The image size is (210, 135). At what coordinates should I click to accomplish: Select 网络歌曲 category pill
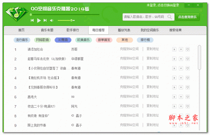click(x=42, y=40)
